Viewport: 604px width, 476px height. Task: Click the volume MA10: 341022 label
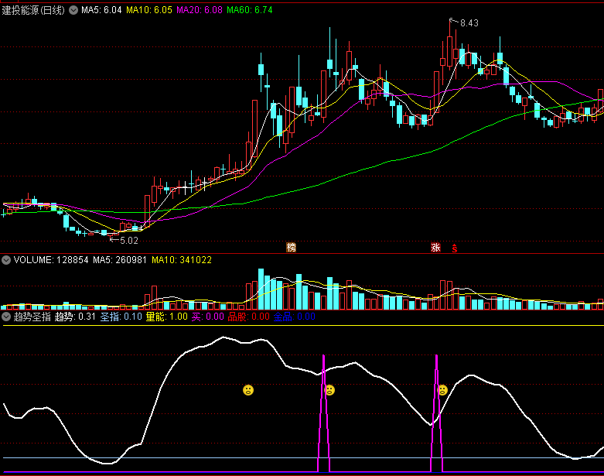(182, 260)
